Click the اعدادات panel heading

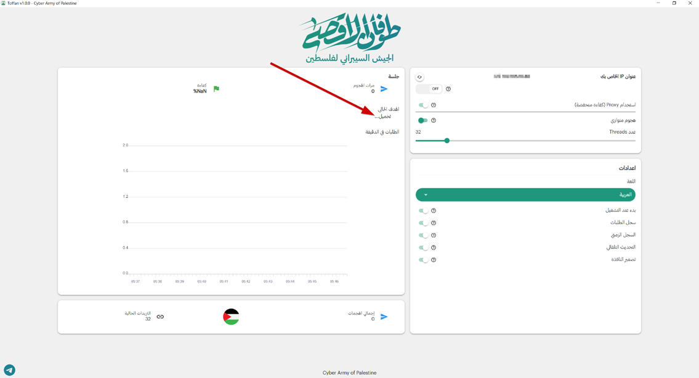(627, 168)
